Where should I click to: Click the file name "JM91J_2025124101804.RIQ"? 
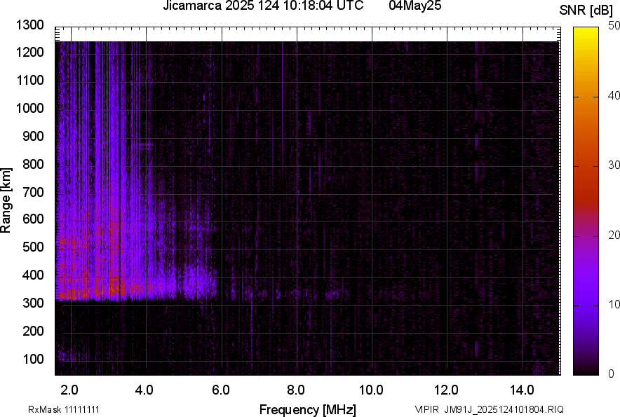point(504,409)
